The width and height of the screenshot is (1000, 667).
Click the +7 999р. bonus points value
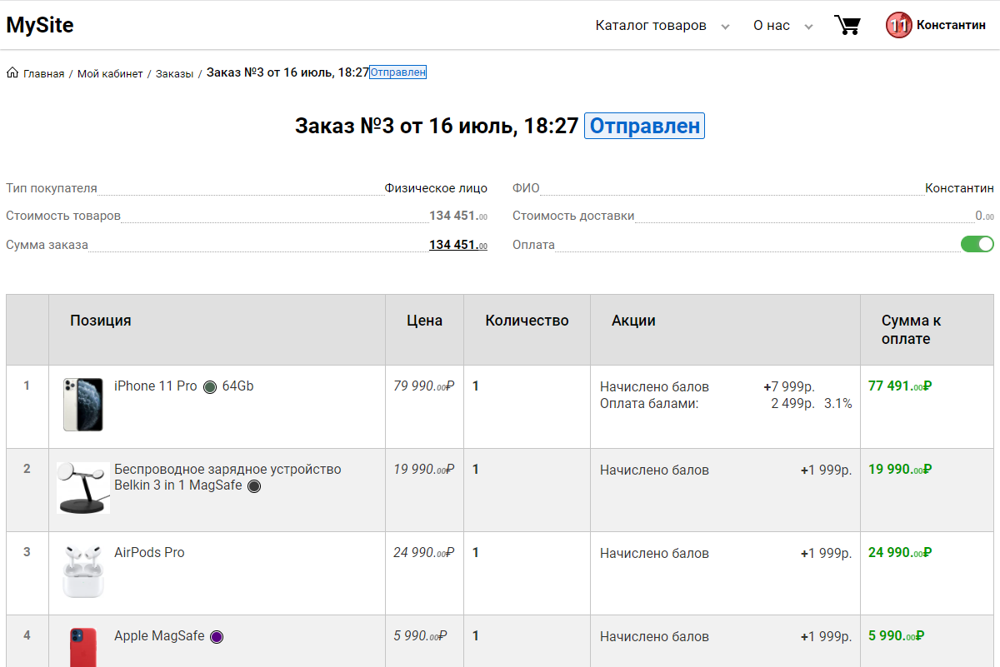pyautogui.click(x=788, y=386)
